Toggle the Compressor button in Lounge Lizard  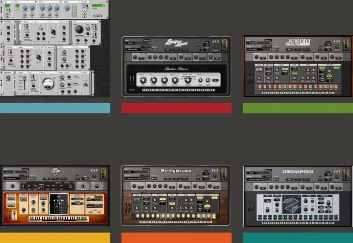coord(141,58)
